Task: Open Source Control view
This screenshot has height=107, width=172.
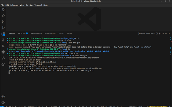Action: point(3,22)
